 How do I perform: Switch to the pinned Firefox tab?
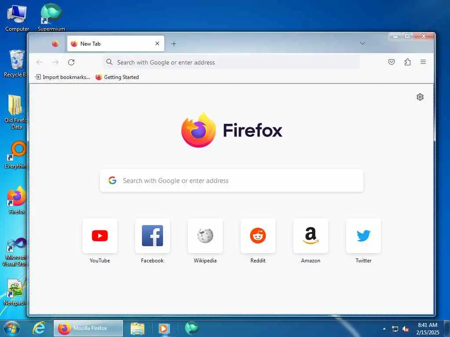tap(55, 43)
